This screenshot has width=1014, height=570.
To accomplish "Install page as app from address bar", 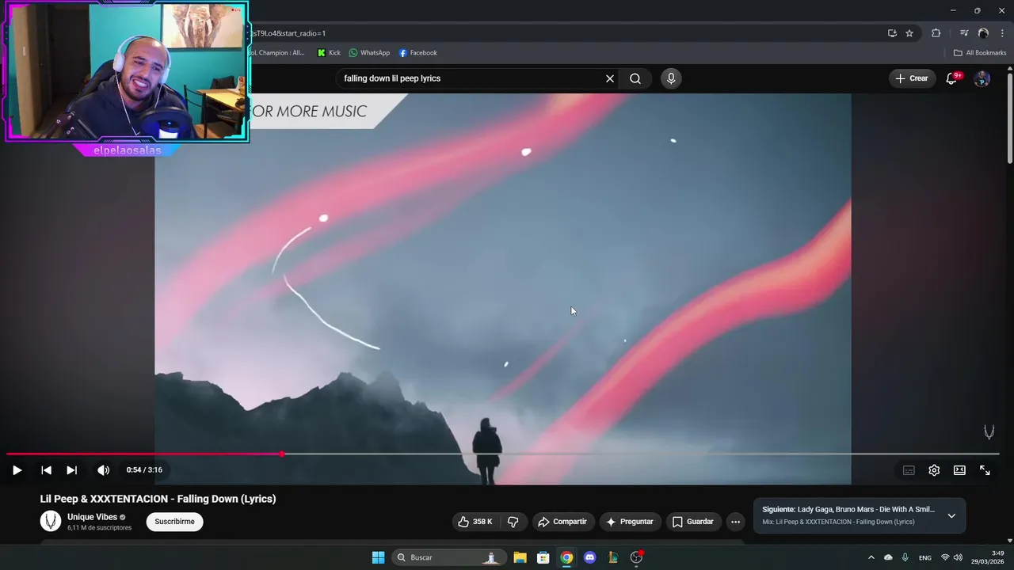I will (892, 33).
